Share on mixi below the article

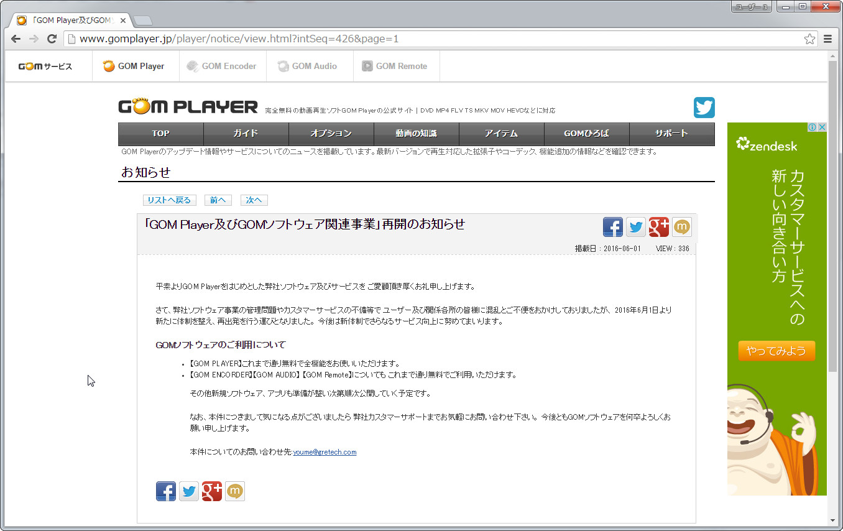click(235, 491)
